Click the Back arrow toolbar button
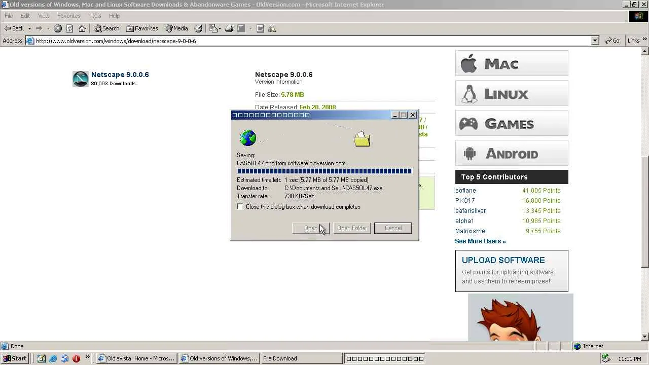The height and width of the screenshot is (365, 649). coord(14,28)
